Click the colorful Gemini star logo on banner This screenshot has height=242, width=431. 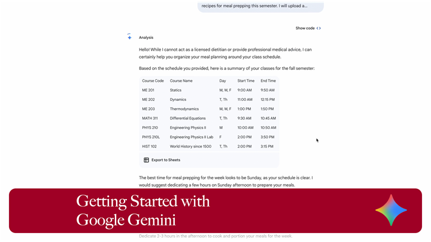(x=391, y=210)
